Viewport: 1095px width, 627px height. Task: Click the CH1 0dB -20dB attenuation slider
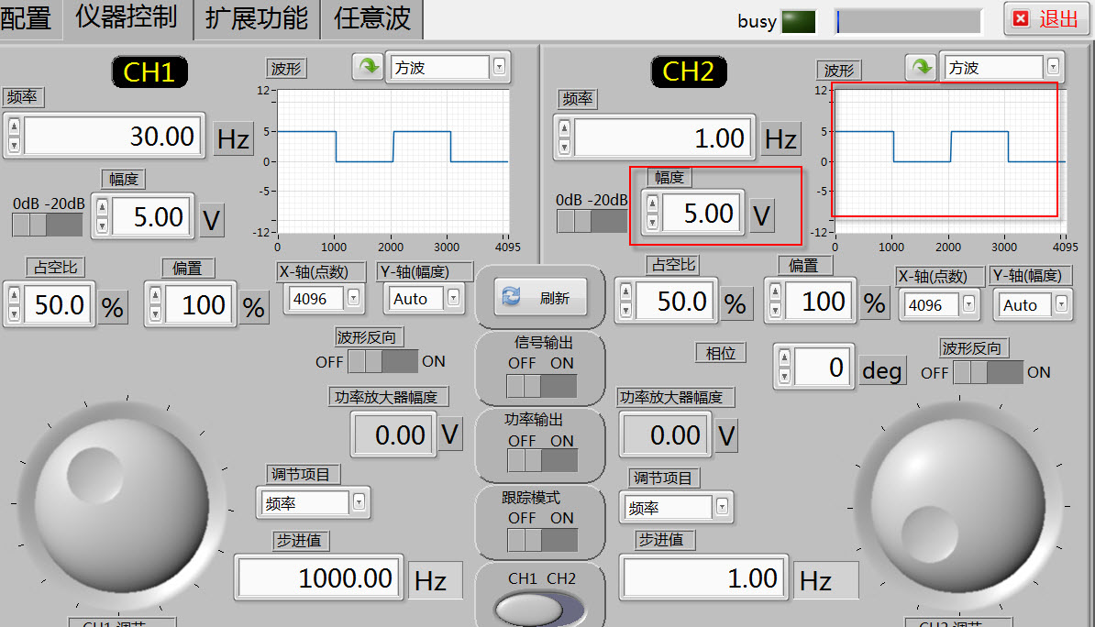click(x=48, y=225)
